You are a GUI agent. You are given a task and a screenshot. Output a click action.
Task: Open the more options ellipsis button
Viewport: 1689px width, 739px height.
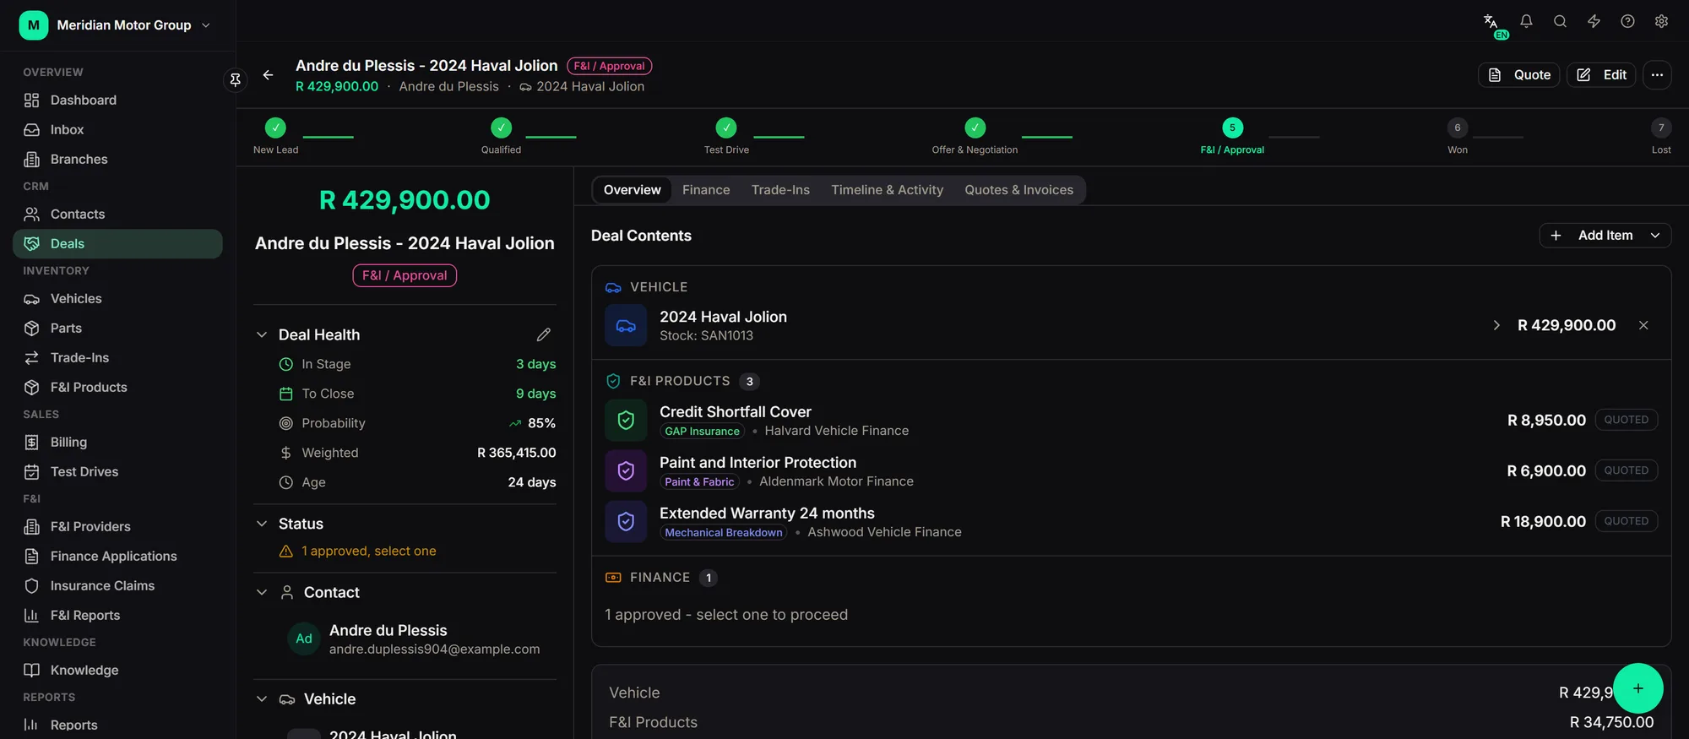[1657, 75]
